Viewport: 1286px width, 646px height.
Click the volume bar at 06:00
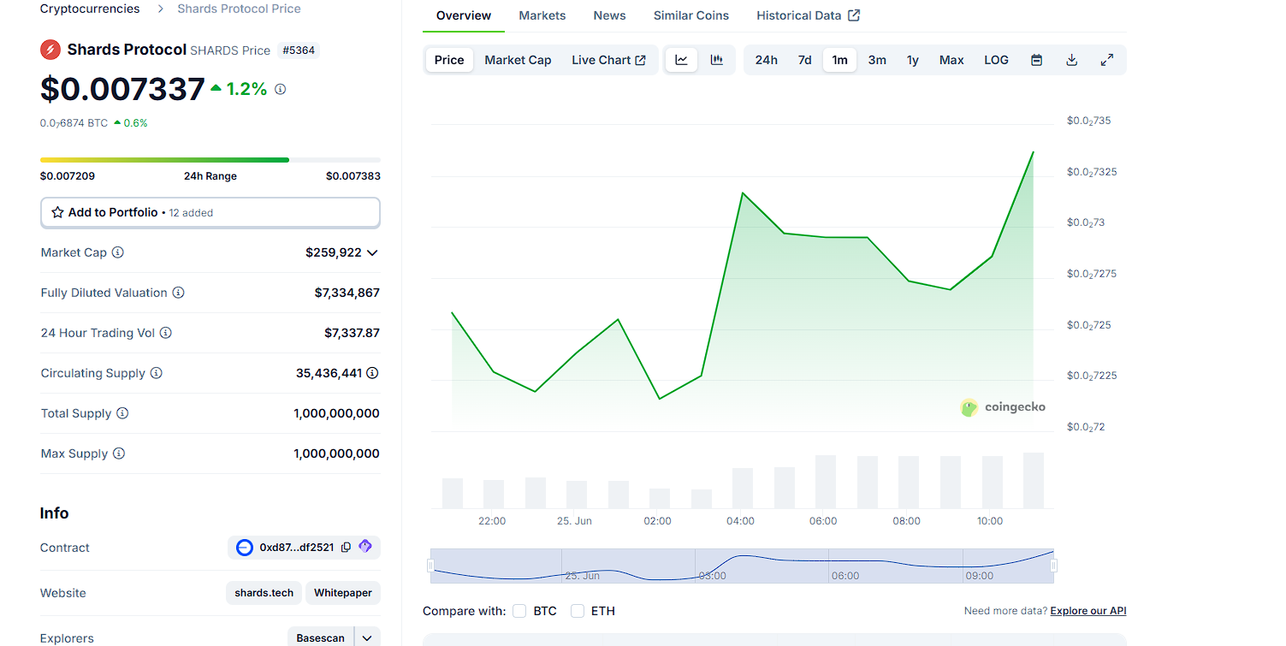pyautogui.click(x=825, y=482)
